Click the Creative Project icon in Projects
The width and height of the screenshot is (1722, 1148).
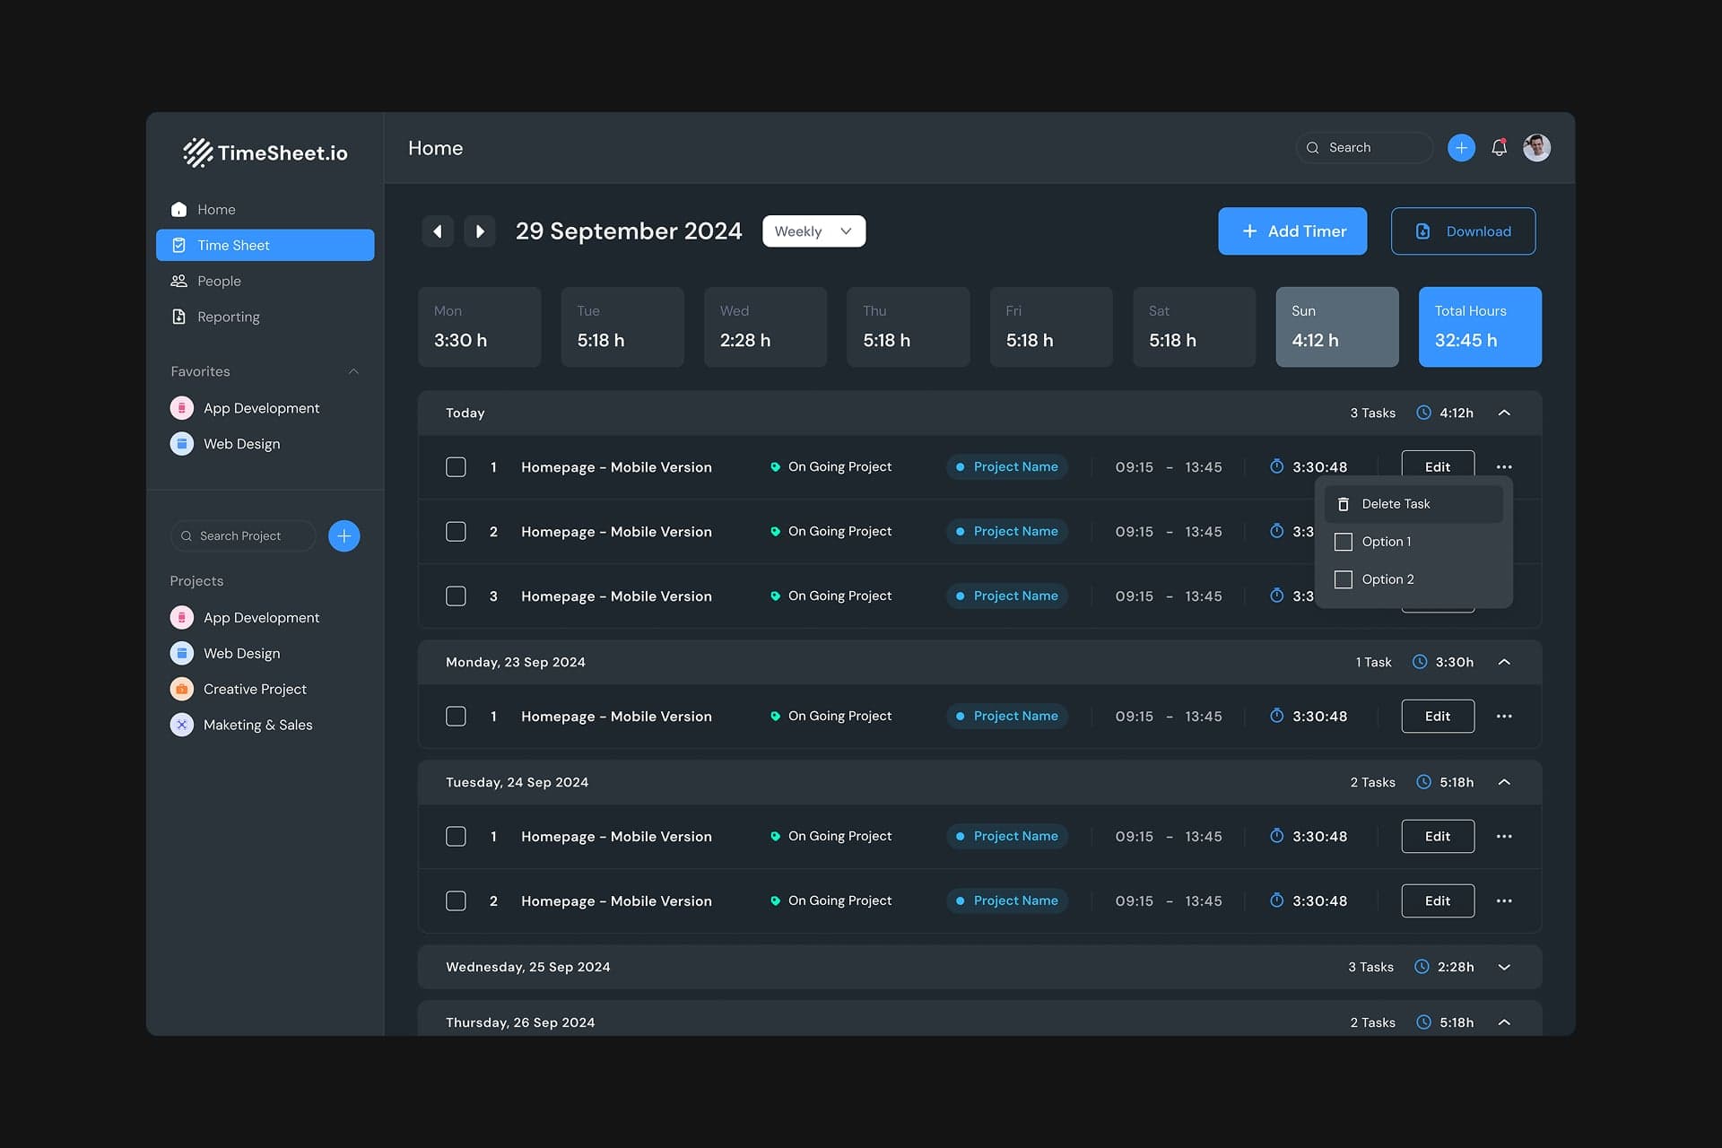tap(182, 689)
